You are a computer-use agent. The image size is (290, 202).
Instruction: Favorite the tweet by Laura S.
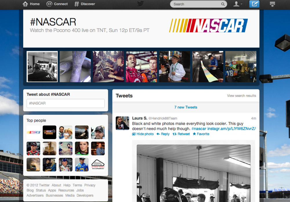(201, 134)
